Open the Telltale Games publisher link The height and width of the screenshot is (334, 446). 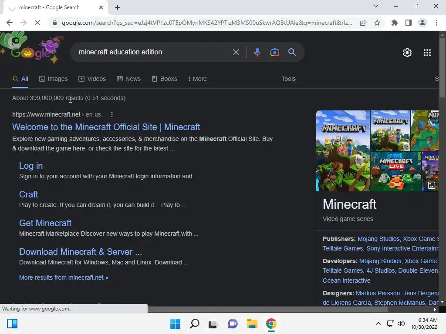click(343, 248)
